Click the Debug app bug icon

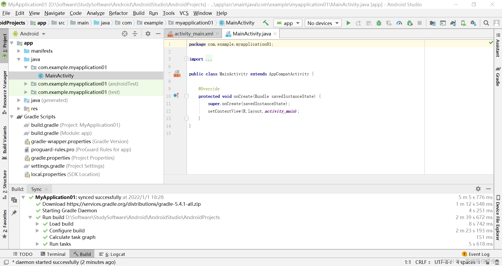[x=379, y=23]
